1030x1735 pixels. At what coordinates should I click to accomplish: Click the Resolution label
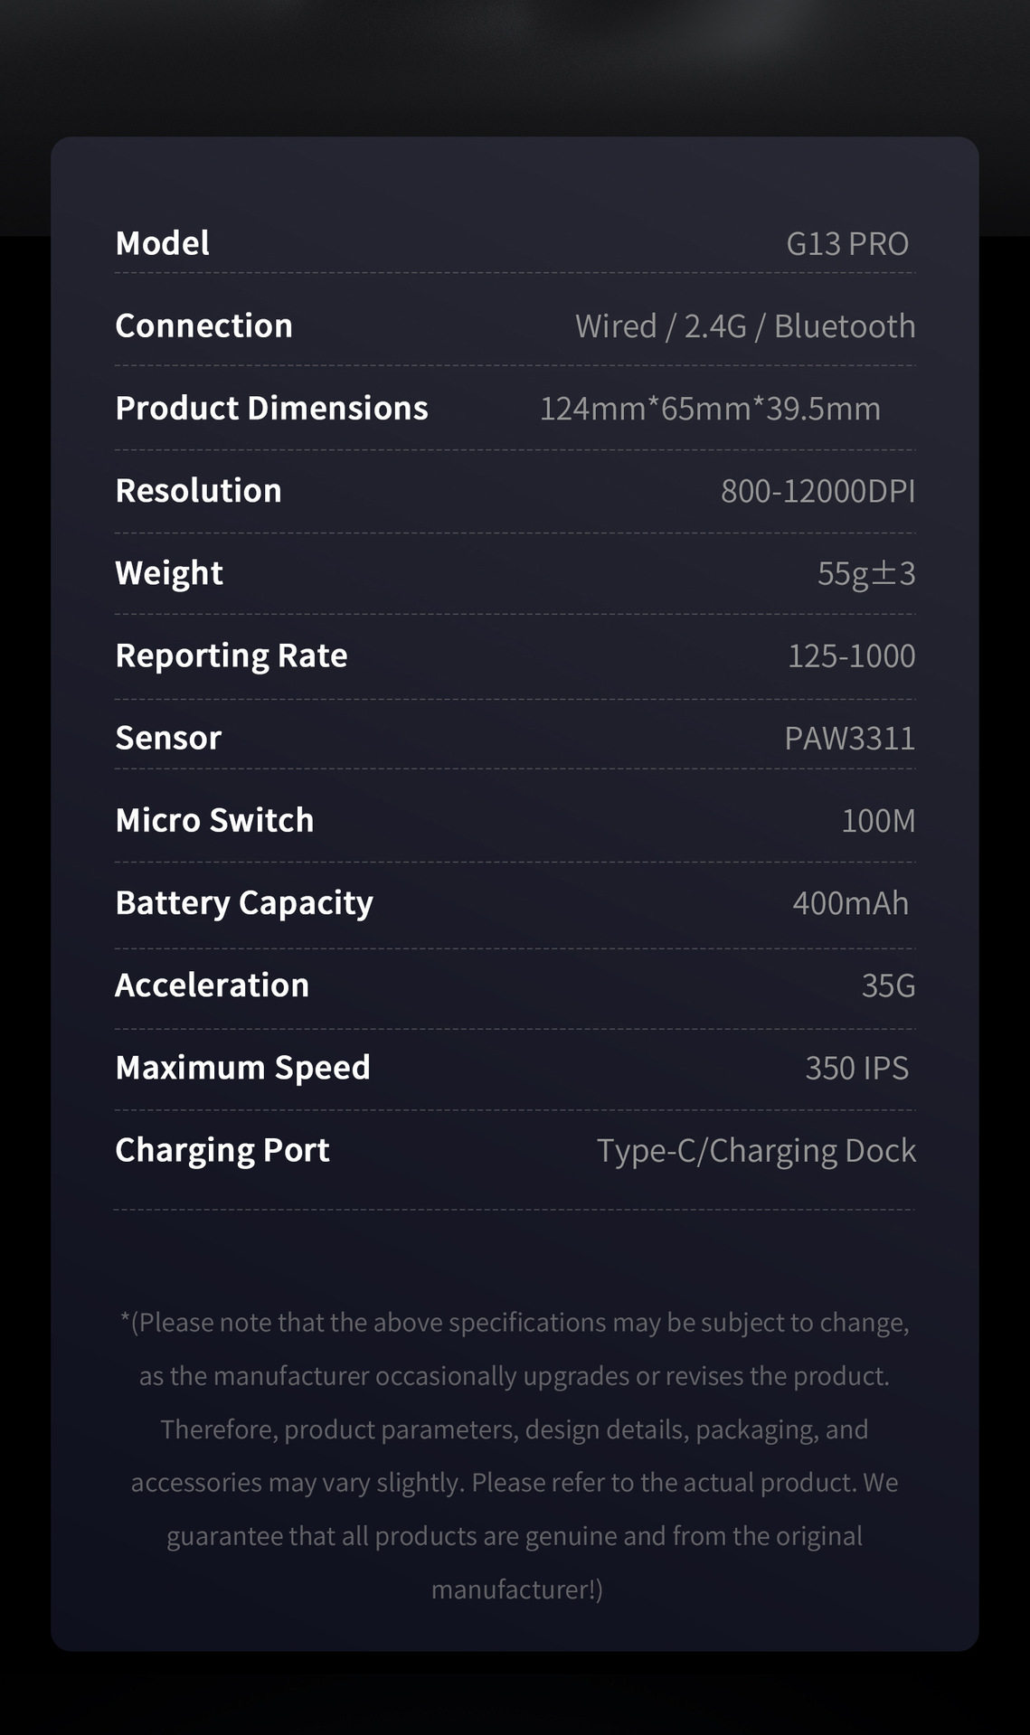point(198,490)
